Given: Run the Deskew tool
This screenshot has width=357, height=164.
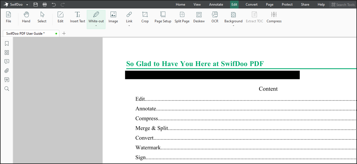Looking at the screenshot, I should coord(199,17).
